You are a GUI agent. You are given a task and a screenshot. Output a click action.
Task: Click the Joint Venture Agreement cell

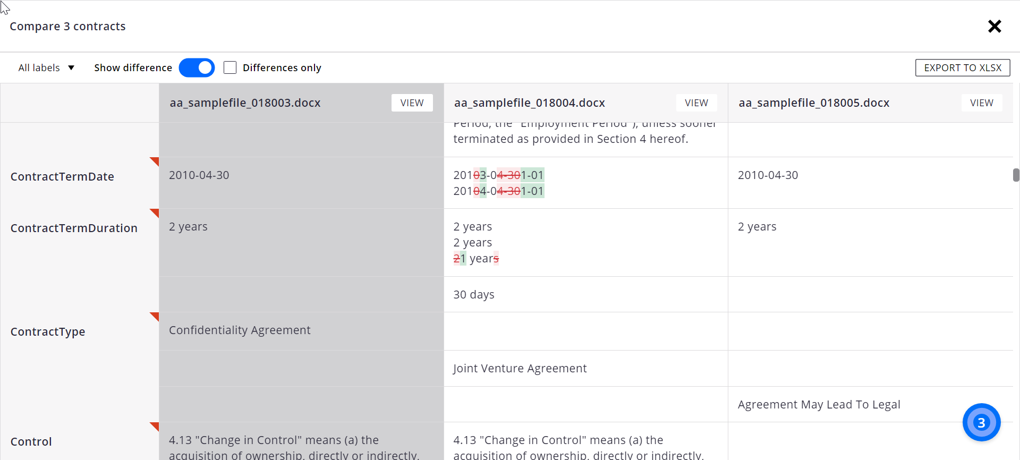coord(520,368)
